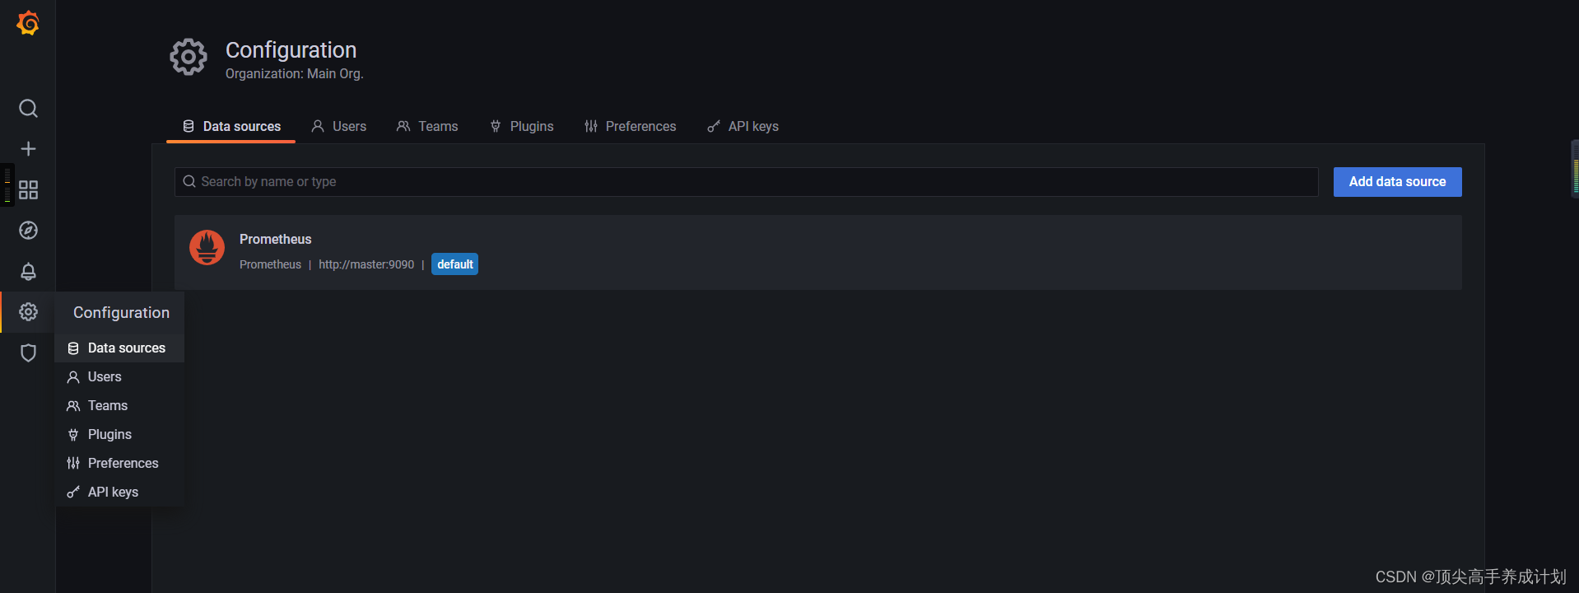Screen dimensions: 1579x593
Task: Switch to the API keys tab
Action: (x=743, y=126)
